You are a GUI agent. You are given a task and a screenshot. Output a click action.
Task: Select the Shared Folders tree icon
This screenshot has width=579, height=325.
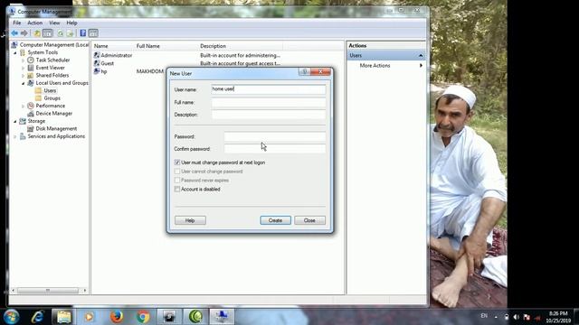[31, 75]
